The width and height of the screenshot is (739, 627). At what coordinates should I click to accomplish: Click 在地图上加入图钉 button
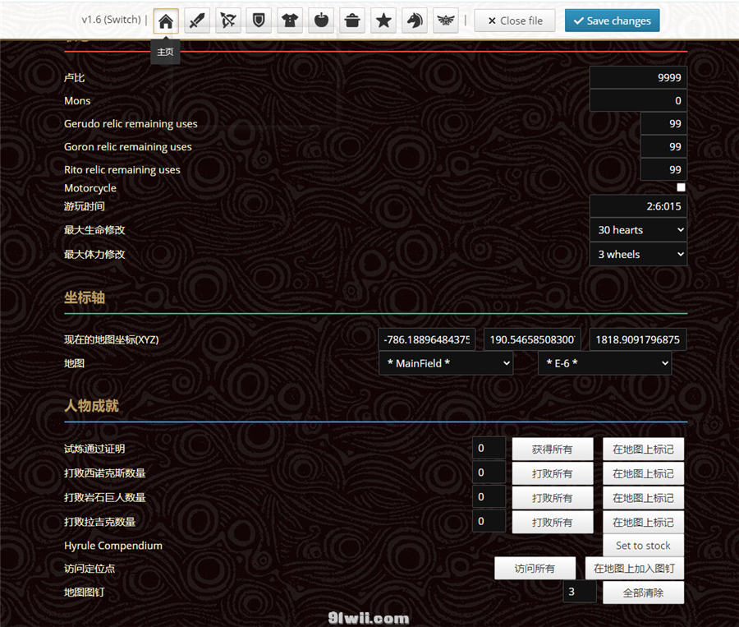point(635,569)
